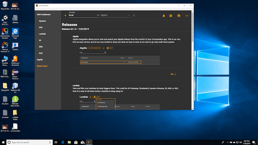Open .DS_Store file on desktop
This screenshot has width=258, height=145.
click(x=5, y=101)
